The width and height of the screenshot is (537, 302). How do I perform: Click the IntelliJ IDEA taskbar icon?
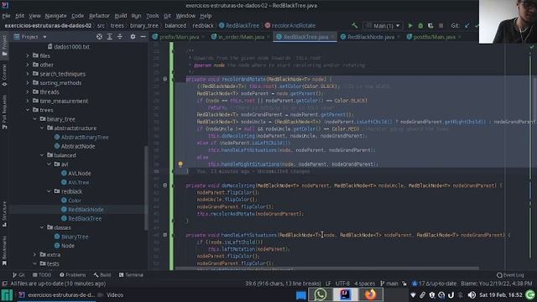345,294
